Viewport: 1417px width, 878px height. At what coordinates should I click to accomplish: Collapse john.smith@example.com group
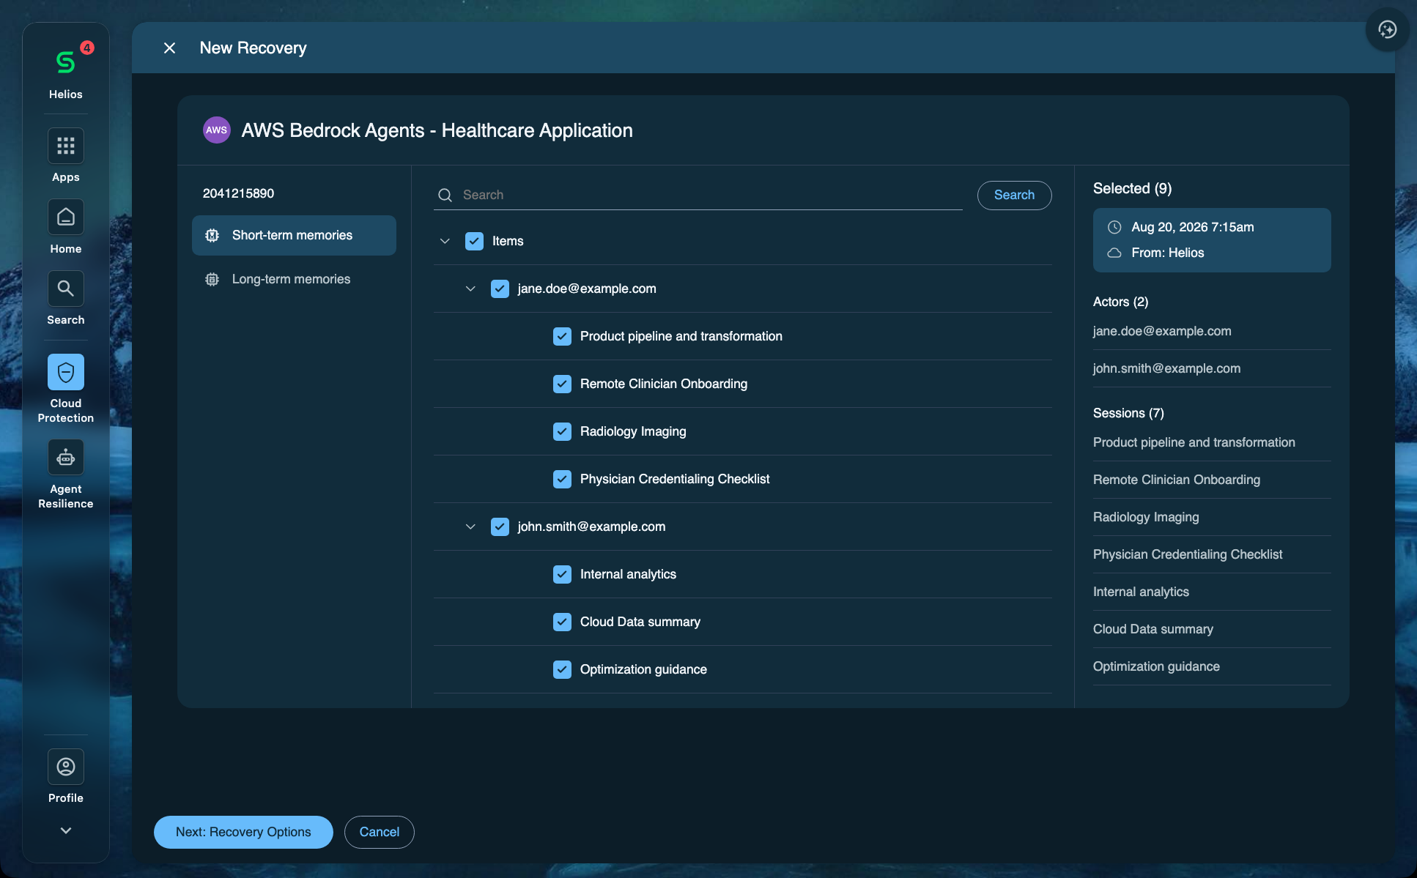pyautogui.click(x=470, y=527)
